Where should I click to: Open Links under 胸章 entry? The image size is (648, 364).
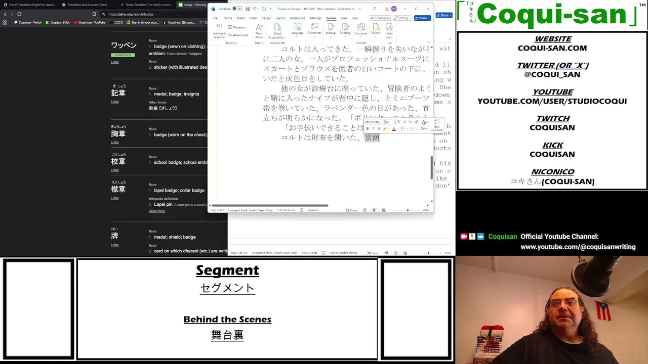tap(115, 143)
